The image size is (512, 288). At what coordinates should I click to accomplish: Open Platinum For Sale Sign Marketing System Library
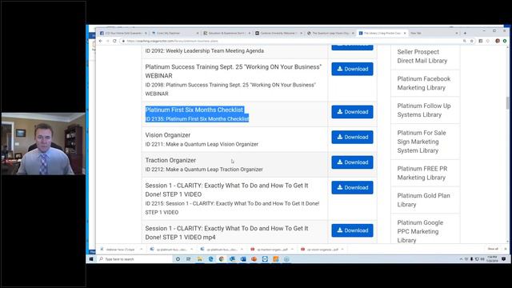(422, 142)
